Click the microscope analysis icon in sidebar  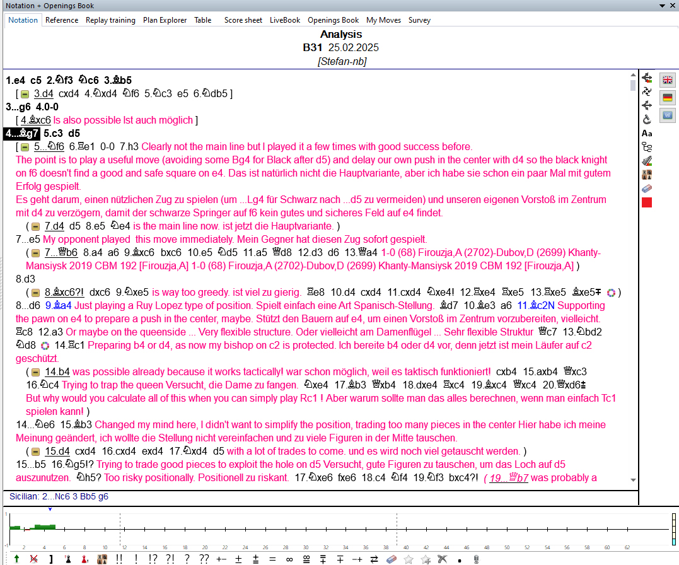pyautogui.click(x=647, y=119)
